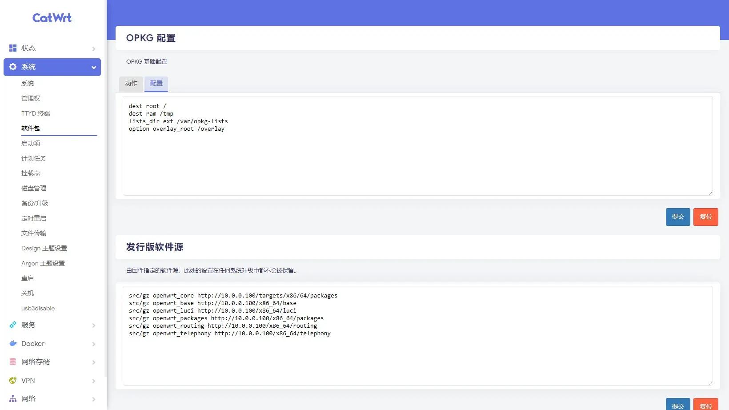
Task: Click the openwrt_core feed line
Action: coord(233,296)
